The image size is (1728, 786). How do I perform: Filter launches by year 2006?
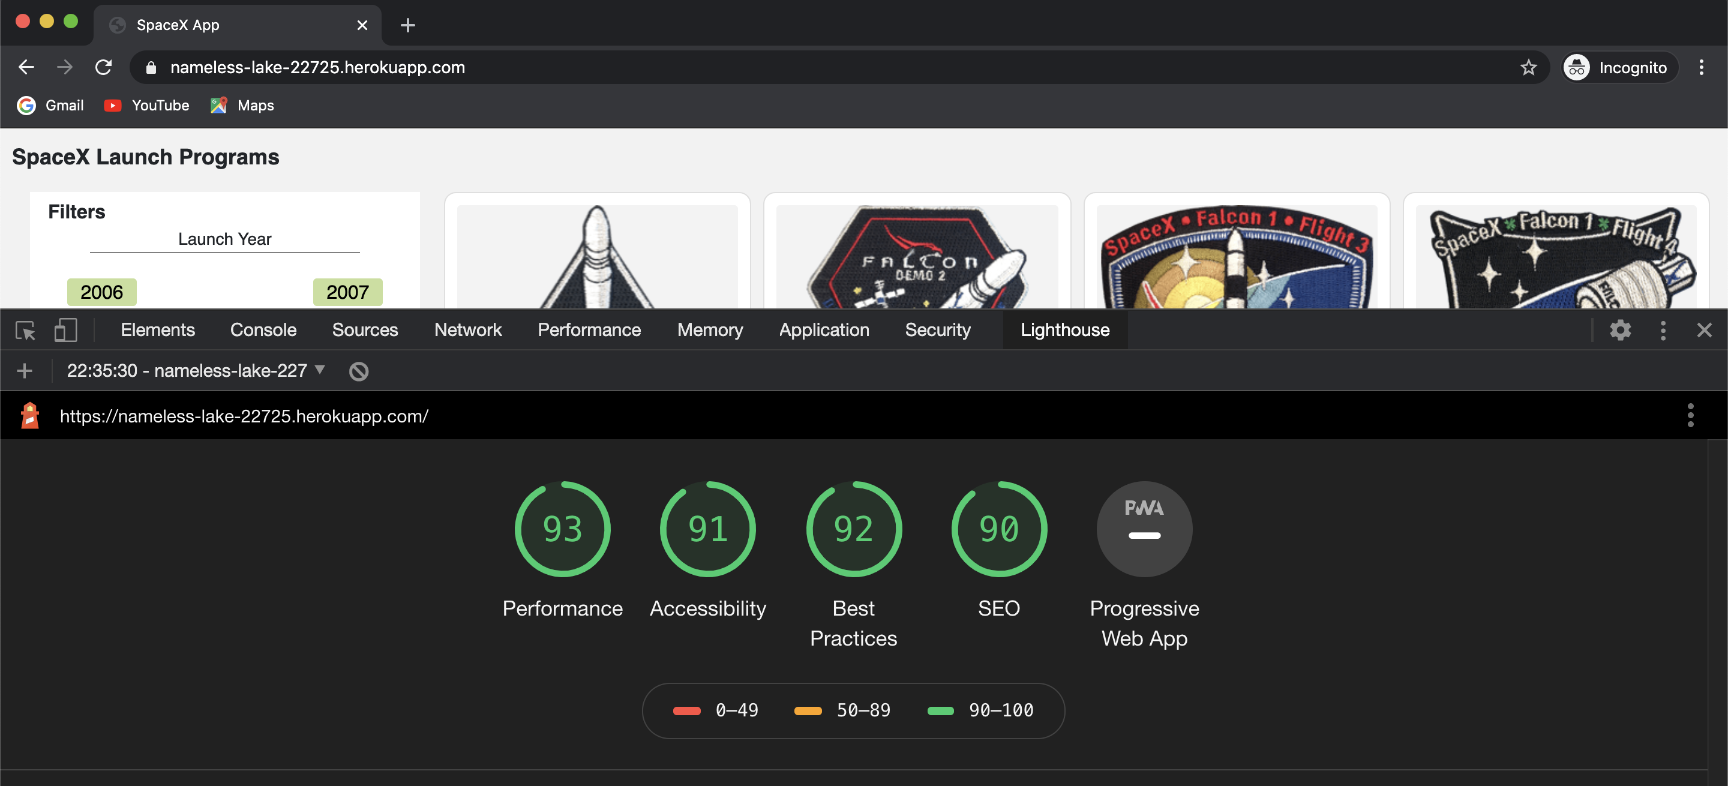pos(102,292)
